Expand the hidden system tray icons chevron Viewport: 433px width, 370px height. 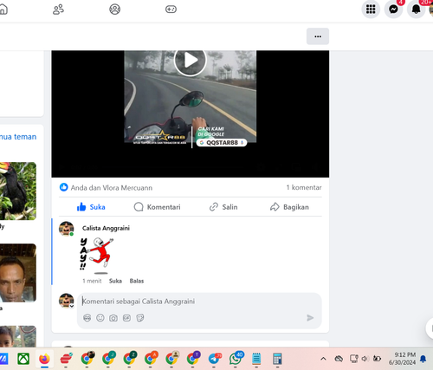pyautogui.click(x=323, y=359)
